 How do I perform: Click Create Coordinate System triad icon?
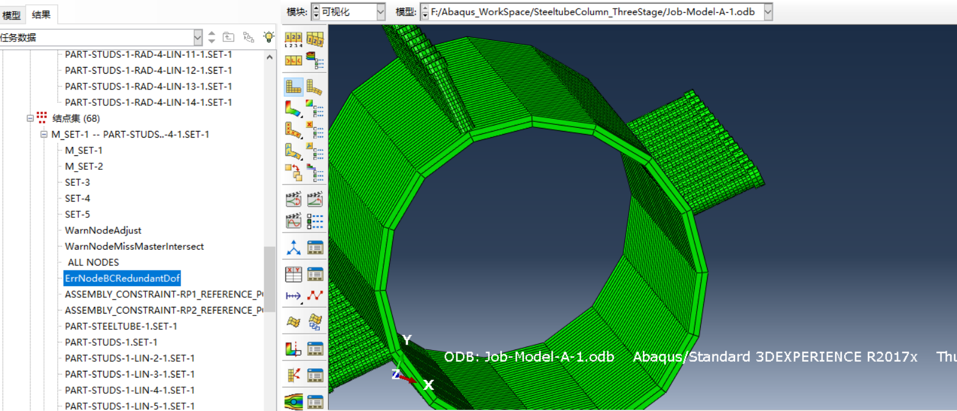tap(293, 247)
